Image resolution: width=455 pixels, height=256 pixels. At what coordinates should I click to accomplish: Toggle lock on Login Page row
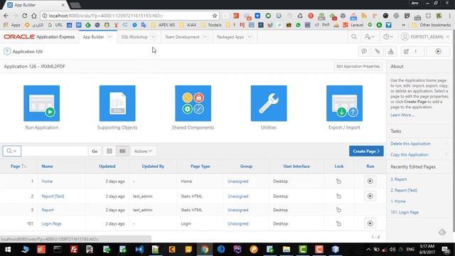point(338,223)
